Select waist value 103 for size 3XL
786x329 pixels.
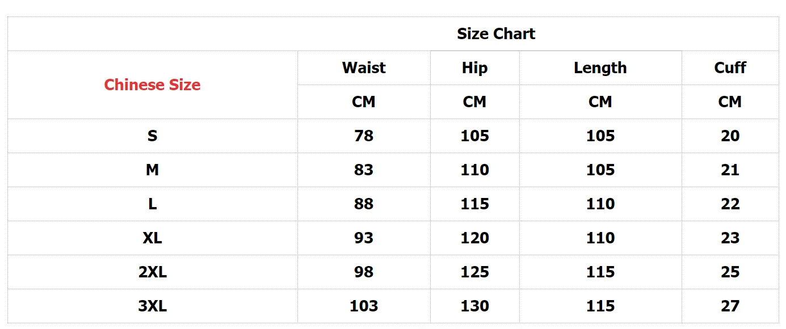pos(364,306)
